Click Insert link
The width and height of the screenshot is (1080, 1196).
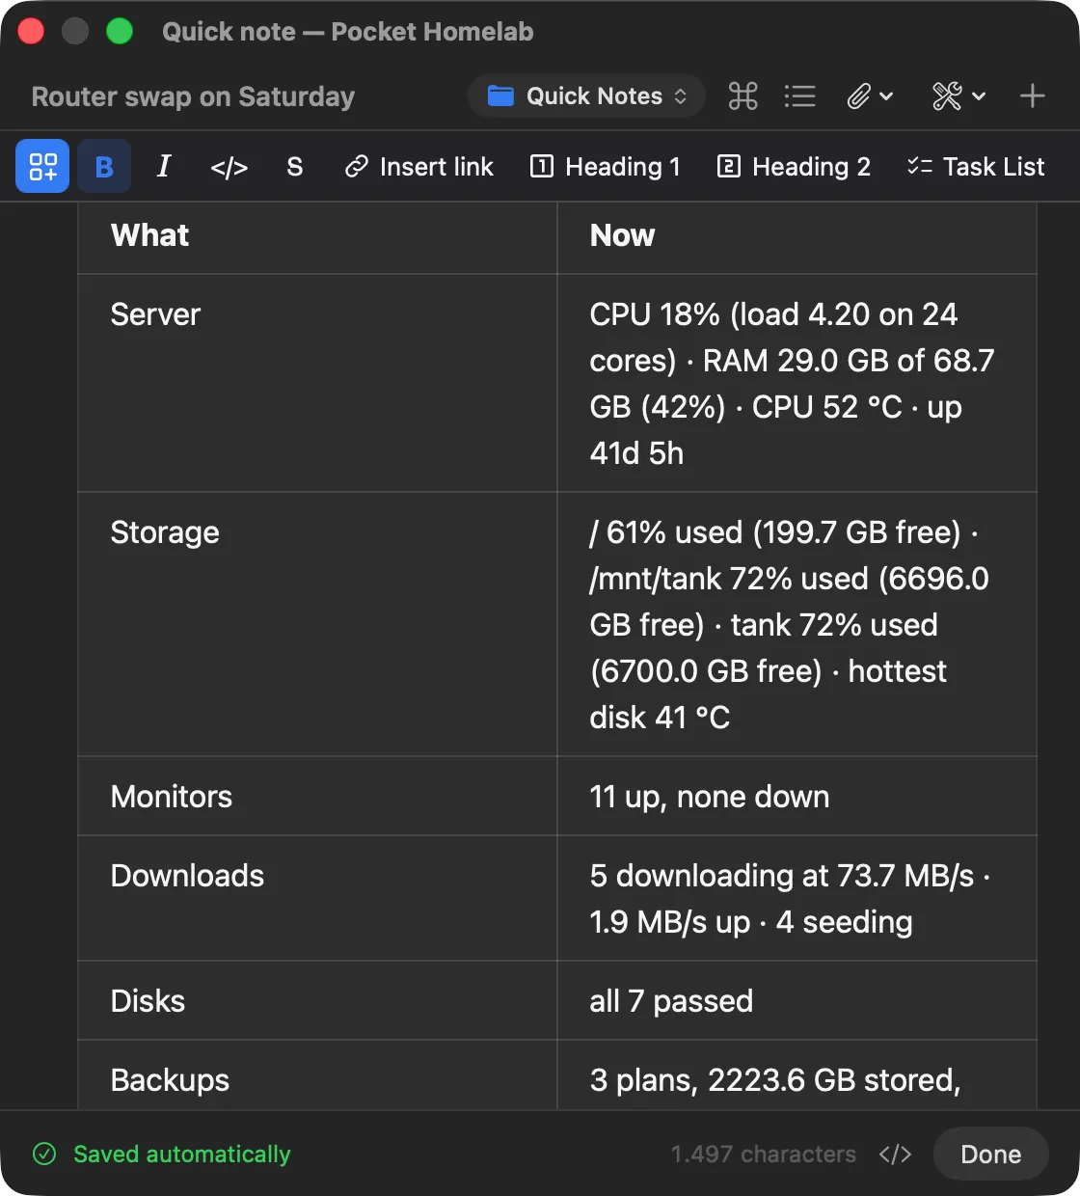point(419,167)
